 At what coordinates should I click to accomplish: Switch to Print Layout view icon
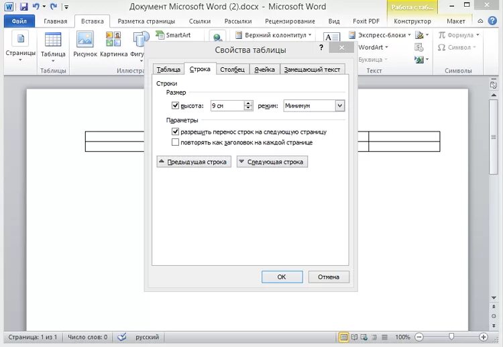[343, 337]
